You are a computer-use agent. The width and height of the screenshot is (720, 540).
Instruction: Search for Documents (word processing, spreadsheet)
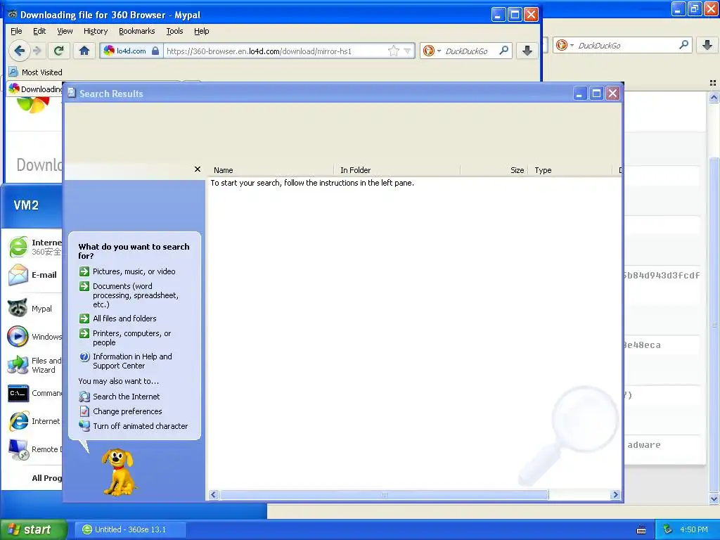136,295
